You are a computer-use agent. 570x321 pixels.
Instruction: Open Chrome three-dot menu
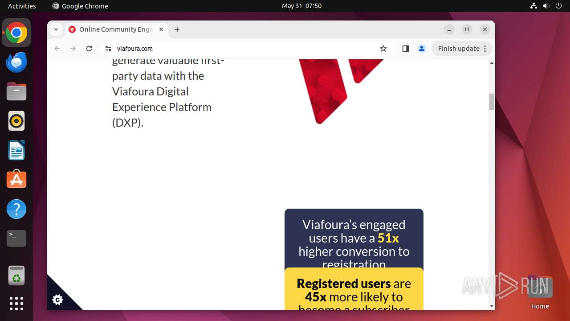(485, 49)
